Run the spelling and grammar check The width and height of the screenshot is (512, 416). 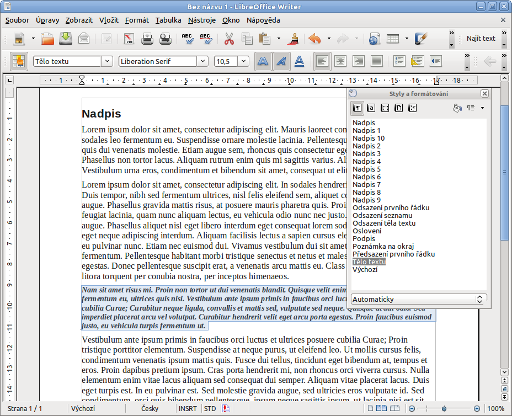(x=188, y=39)
